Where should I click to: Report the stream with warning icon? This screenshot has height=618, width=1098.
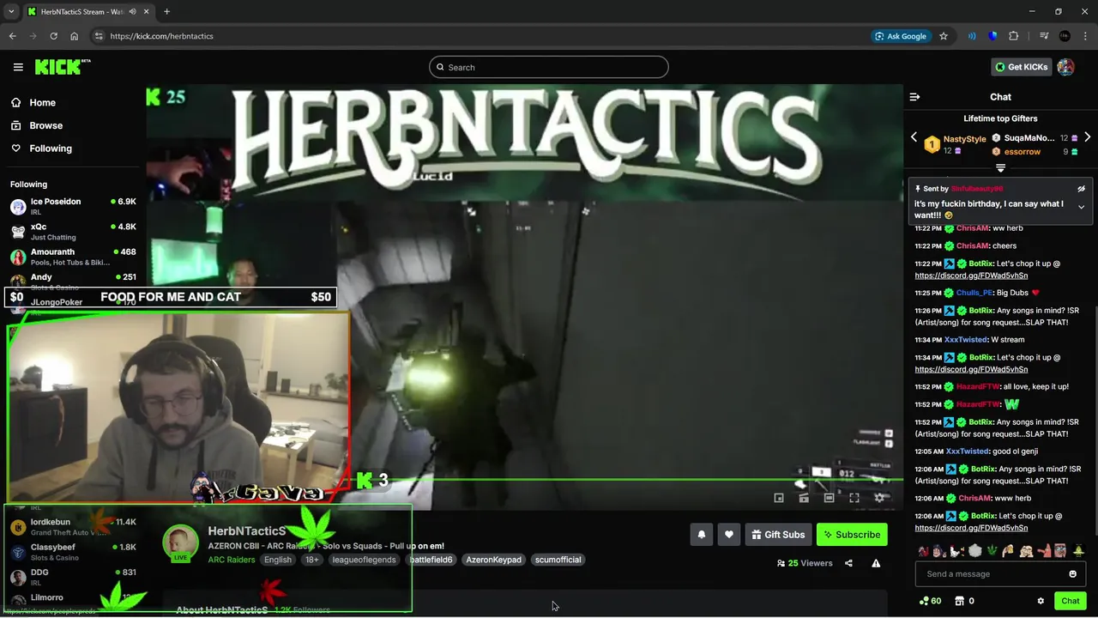pos(876,563)
